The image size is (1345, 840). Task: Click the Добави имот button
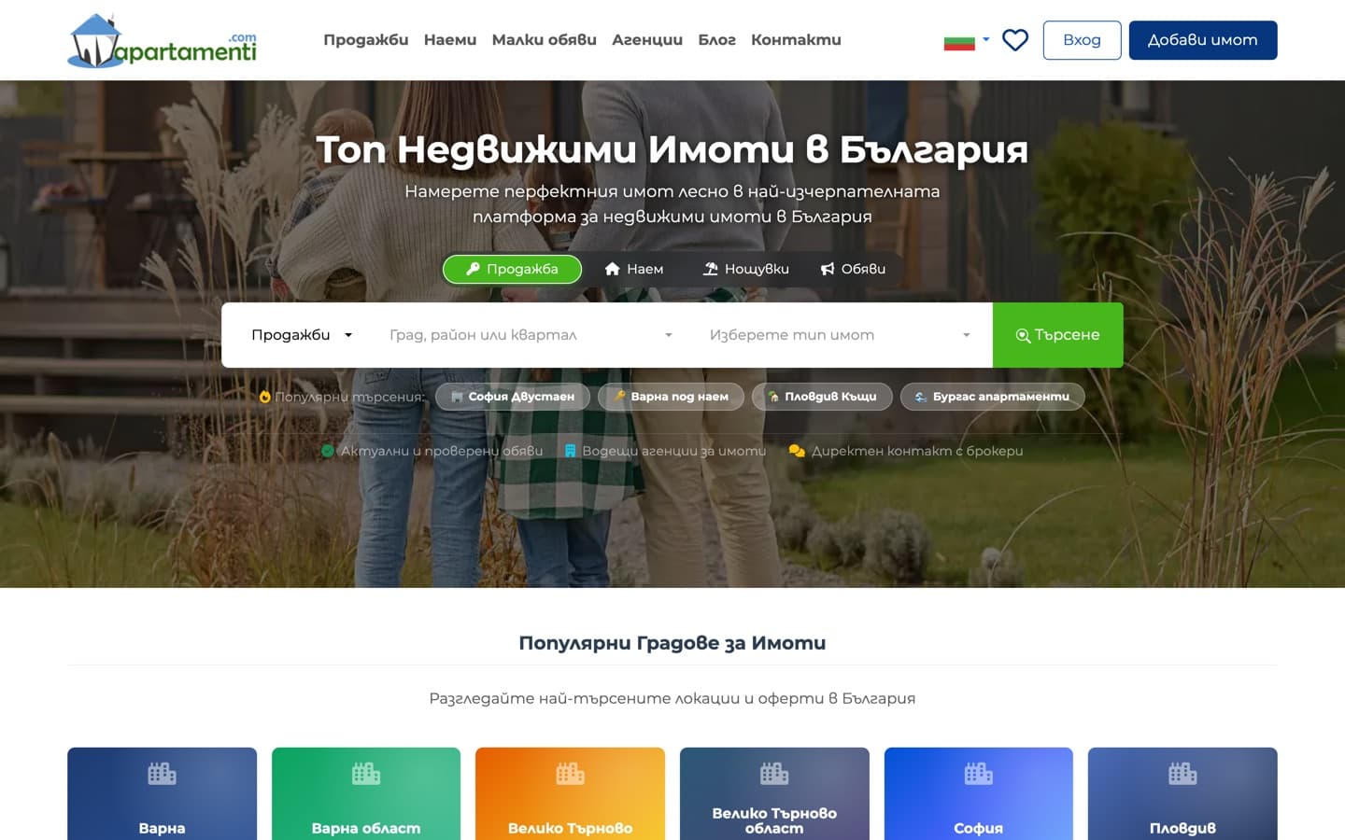pyautogui.click(x=1203, y=40)
